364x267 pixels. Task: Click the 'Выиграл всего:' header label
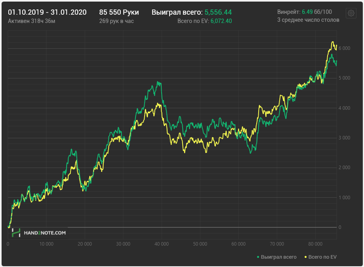177,12
